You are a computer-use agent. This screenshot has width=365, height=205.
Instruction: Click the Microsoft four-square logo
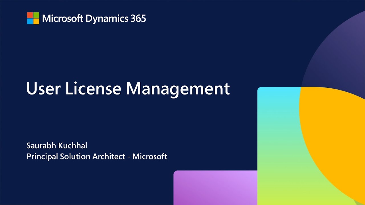(x=33, y=18)
